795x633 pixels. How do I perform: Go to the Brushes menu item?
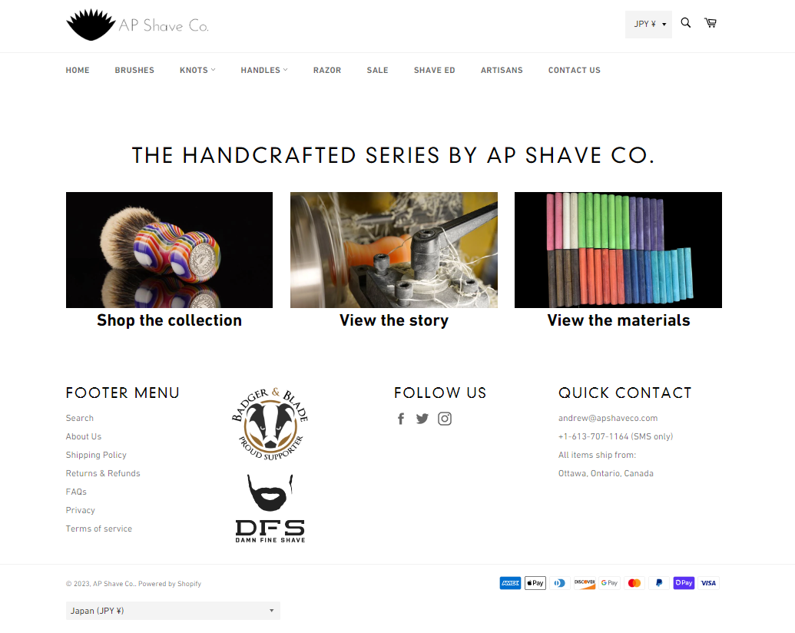[134, 70]
